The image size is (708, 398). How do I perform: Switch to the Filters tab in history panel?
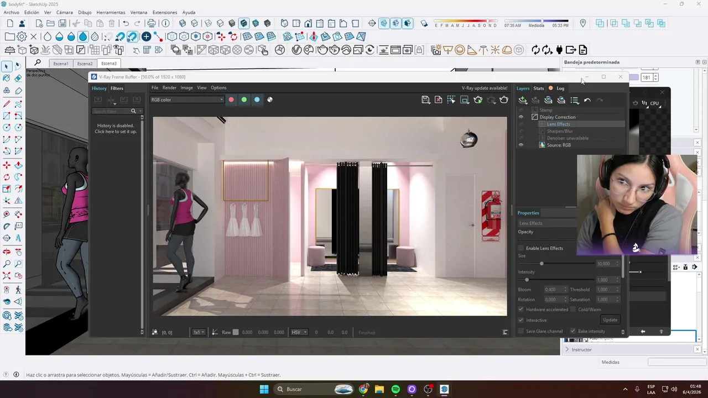117,88
